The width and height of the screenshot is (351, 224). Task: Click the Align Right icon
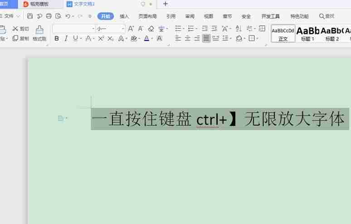(197, 39)
